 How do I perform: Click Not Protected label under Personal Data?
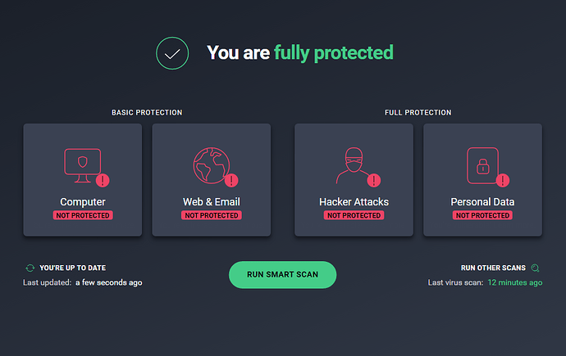[x=482, y=215]
